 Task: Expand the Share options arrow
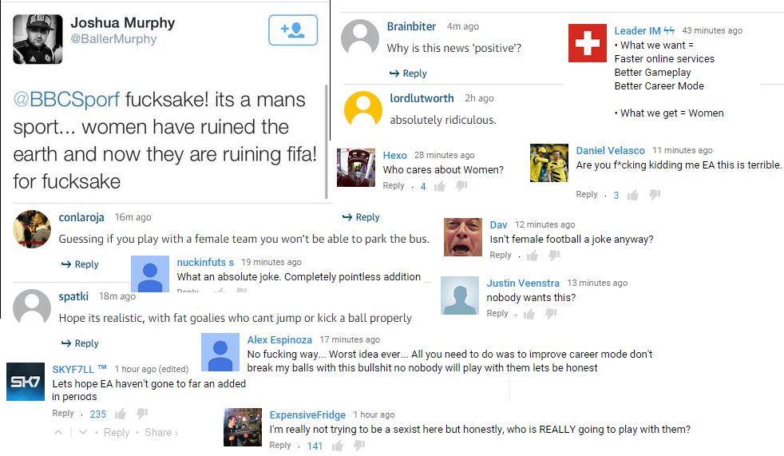[176, 432]
